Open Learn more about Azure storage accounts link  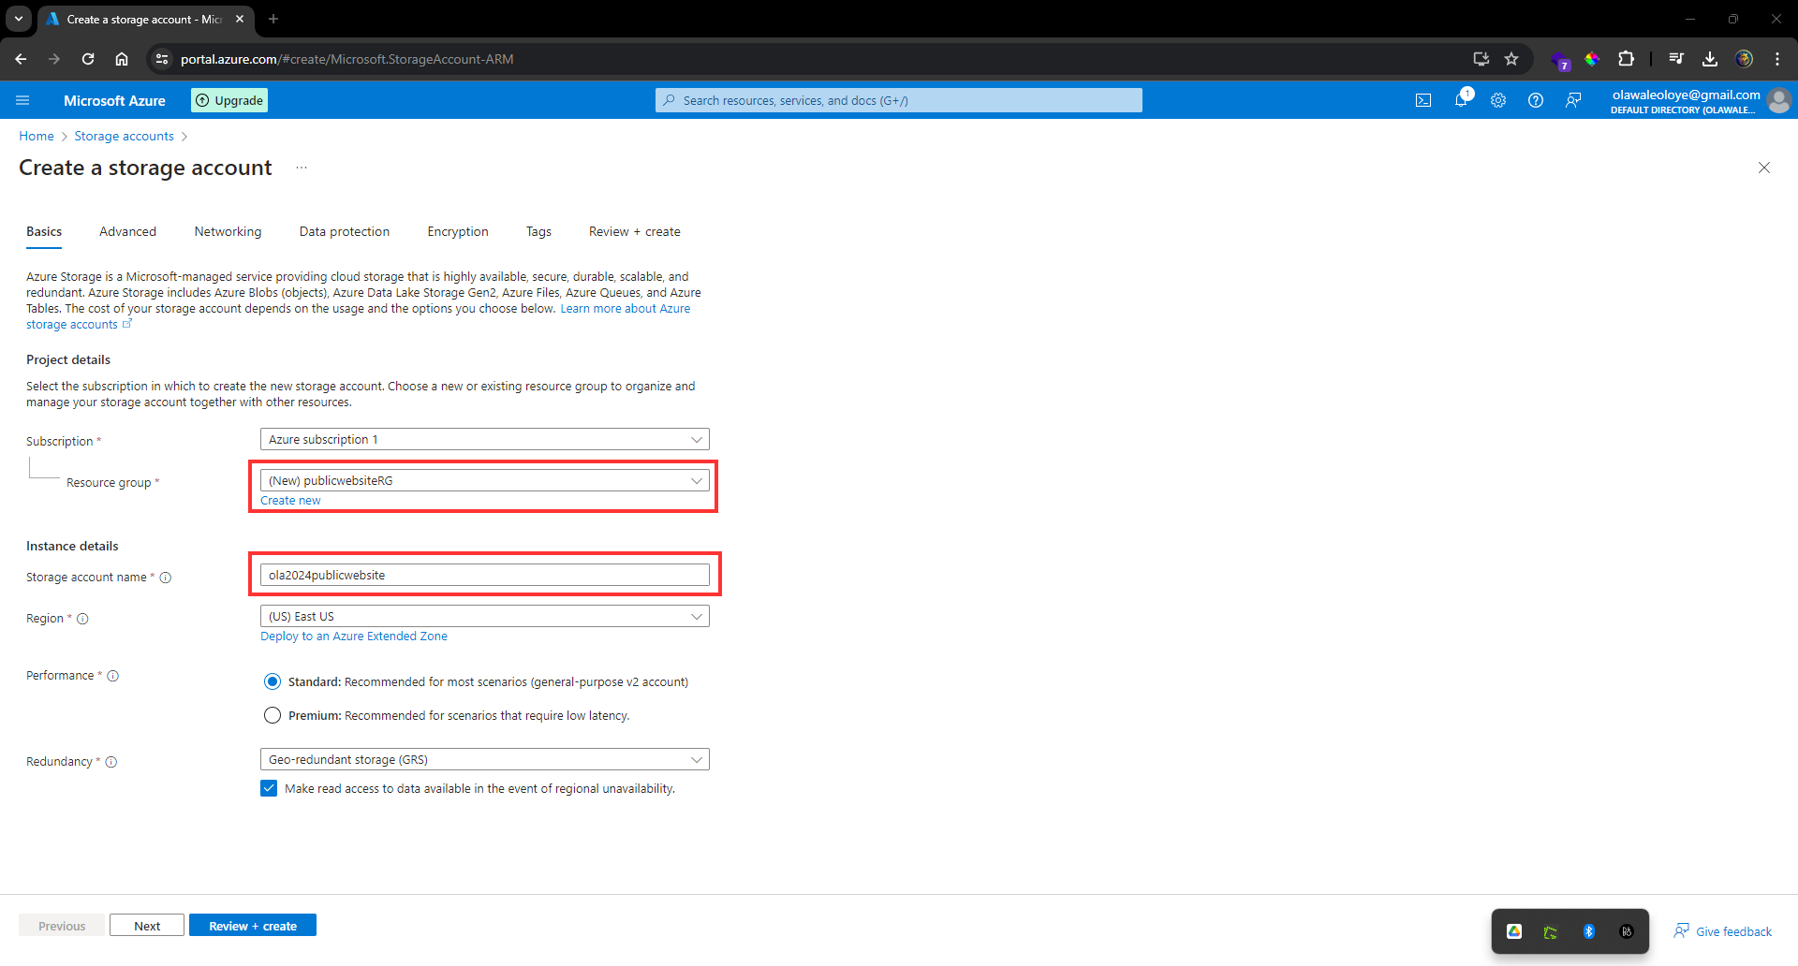tap(625, 309)
